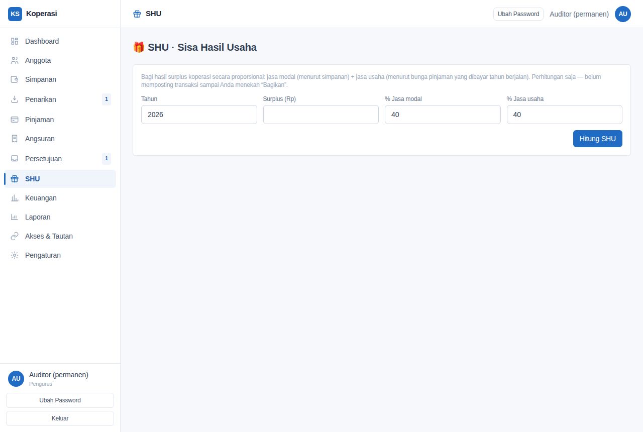Select the Angsuran receipt icon
Screen dimensions: 643x432
(15, 139)
